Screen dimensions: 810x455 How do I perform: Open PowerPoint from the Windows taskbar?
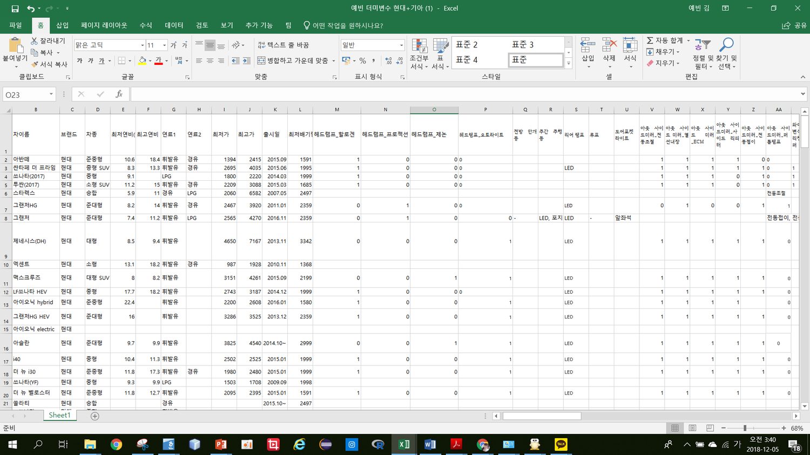(220, 444)
